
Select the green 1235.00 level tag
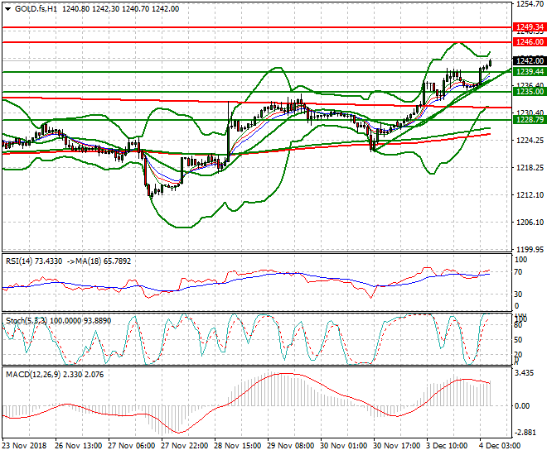click(528, 92)
